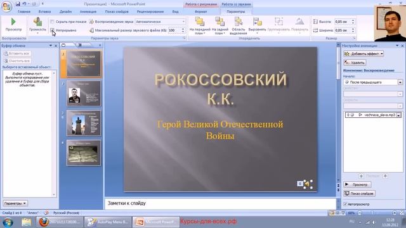Select slide 2 thumbnail with portrait
Screen dimensions: 406x228
84,94
